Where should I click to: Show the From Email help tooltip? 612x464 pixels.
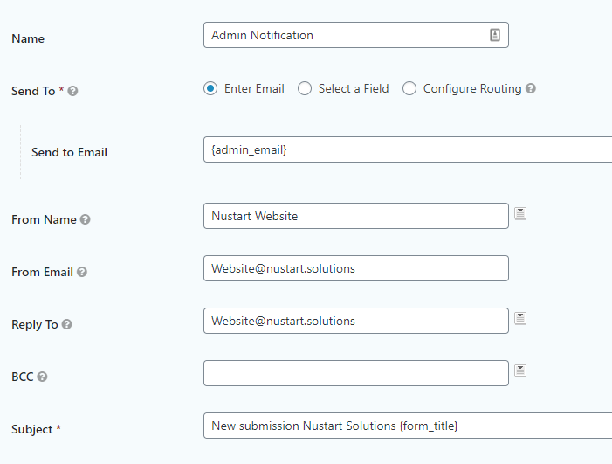pyautogui.click(x=82, y=272)
